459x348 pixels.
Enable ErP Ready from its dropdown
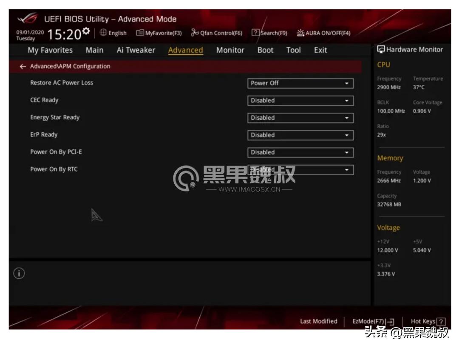click(300, 135)
